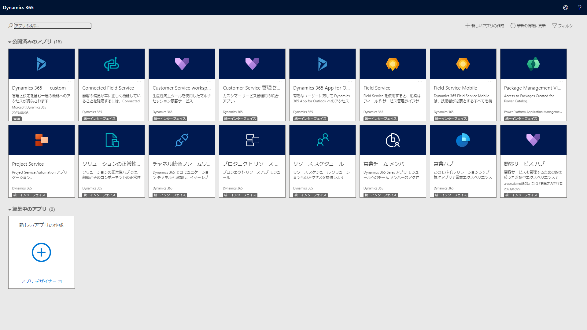Open more options for リソース スケジュール
Viewport: 587px width, 330px height.
coord(350,158)
